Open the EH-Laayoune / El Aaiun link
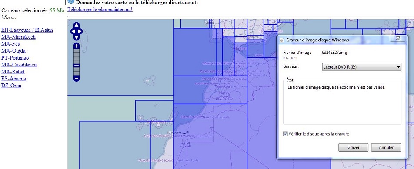414x169 pixels. tap(27, 30)
